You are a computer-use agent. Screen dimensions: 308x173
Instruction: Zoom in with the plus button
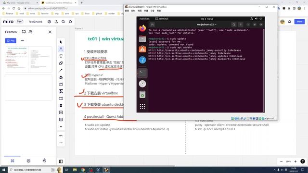point(295,161)
